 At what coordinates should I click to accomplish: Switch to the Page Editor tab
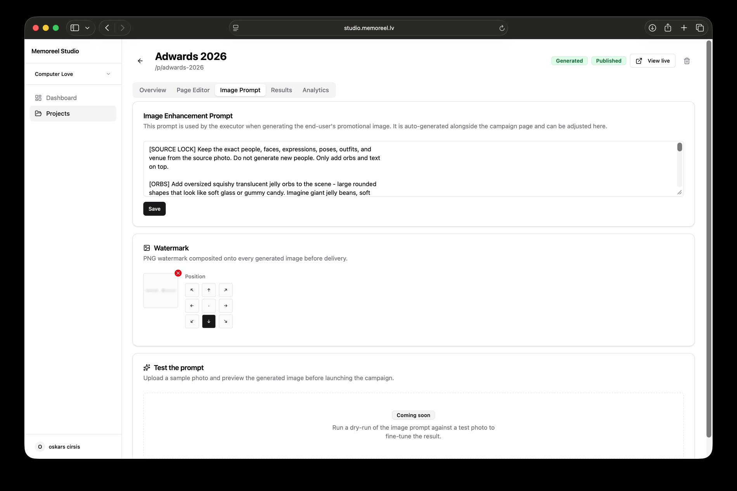click(193, 90)
